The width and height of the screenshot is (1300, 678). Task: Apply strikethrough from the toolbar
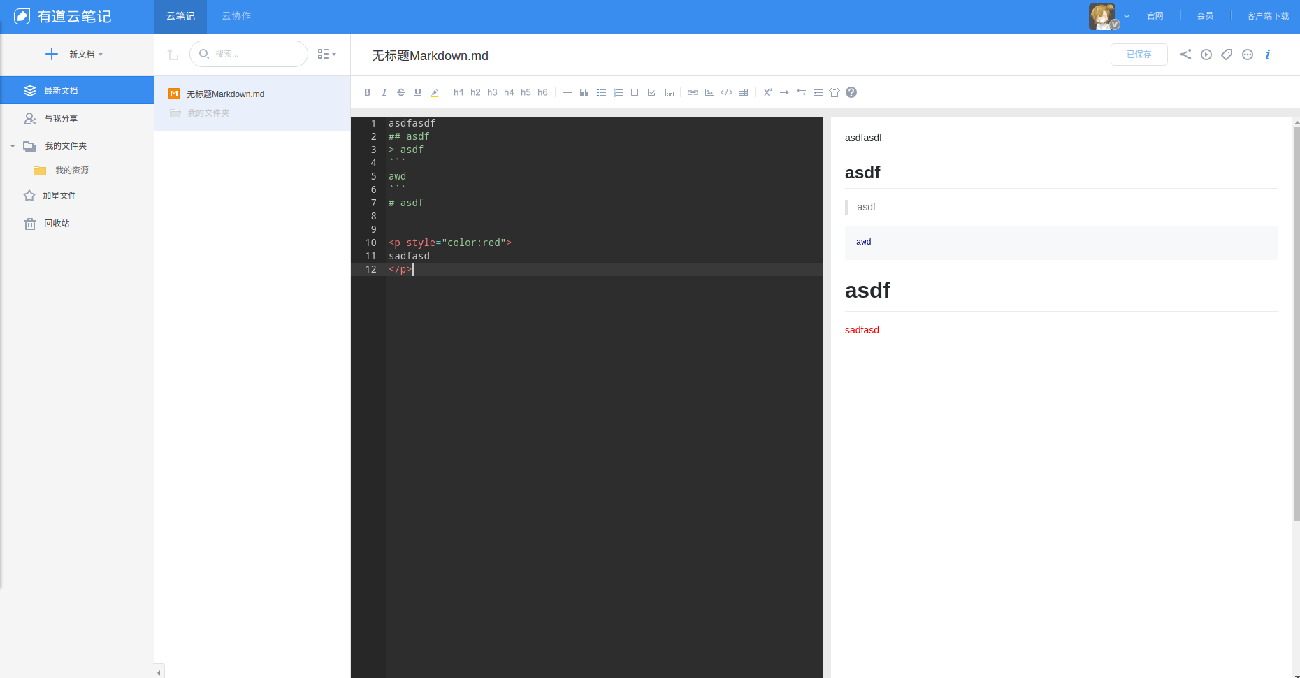(401, 92)
